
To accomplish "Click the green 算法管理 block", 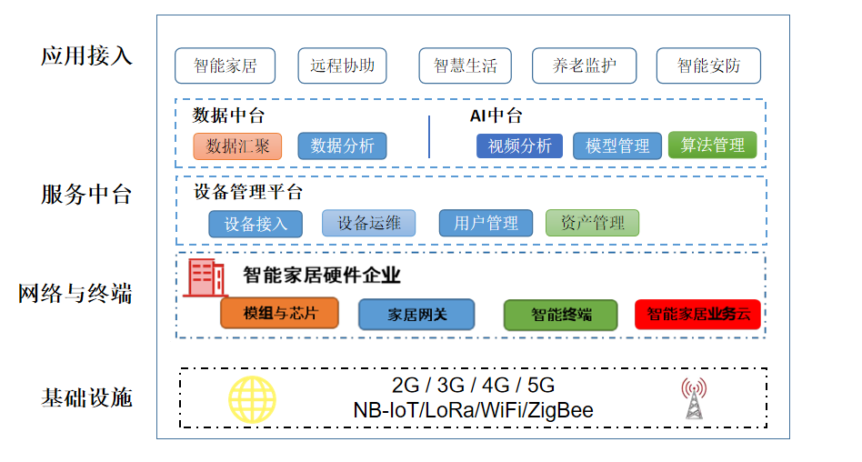I will pos(713,146).
